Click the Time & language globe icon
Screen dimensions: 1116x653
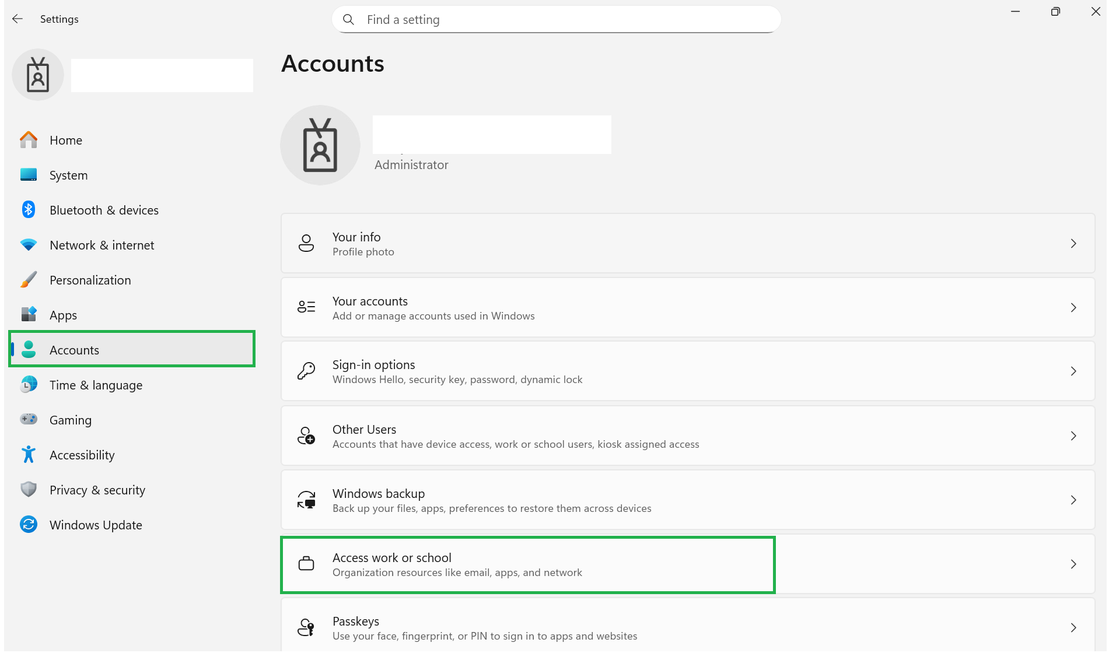[x=29, y=385]
